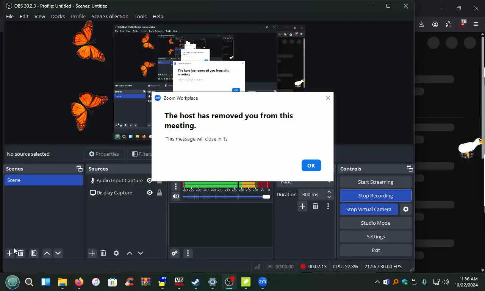Open audio mixer menu three-dot icon

click(x=188, y=253)
